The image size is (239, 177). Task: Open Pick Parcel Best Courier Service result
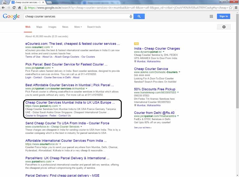click(x=66, y=64)
